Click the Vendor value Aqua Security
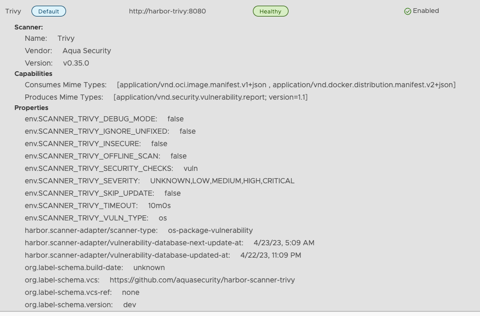 click(x=86, y=51)
